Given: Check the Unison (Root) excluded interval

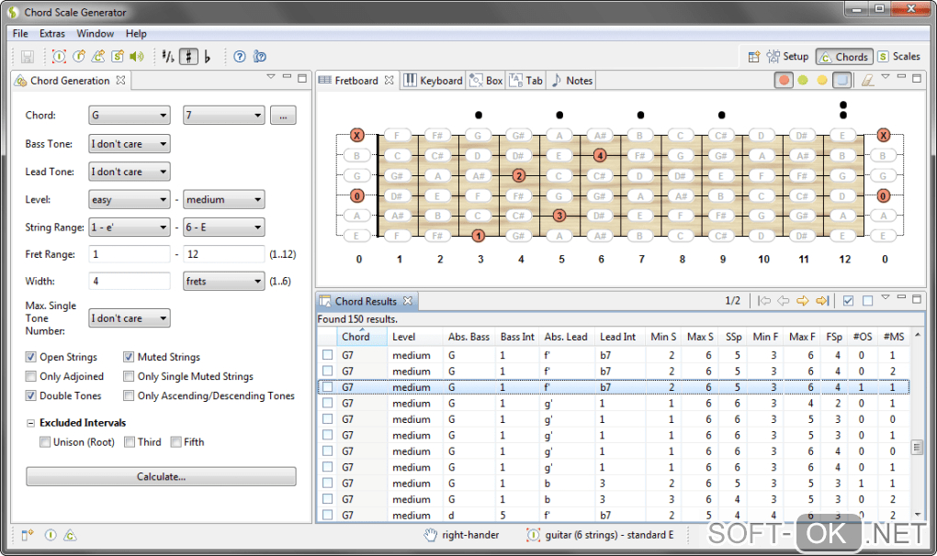Looking at the screenshot, I should (45, 442).
